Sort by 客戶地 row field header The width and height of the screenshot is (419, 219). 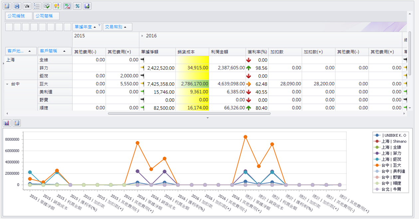point(20,51)
